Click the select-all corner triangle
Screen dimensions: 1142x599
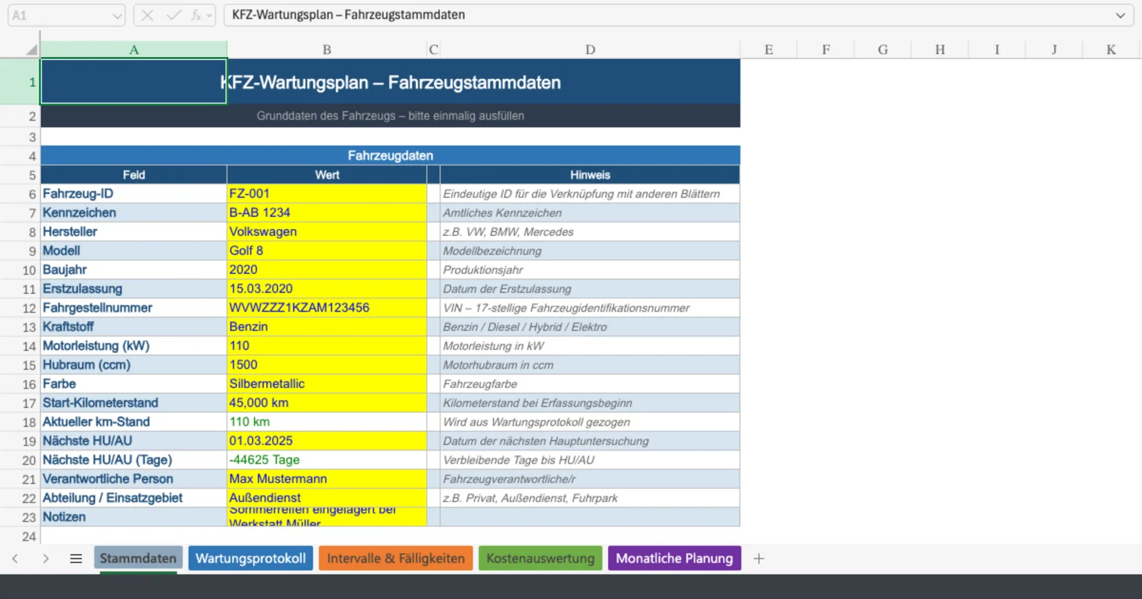[31, 49]
